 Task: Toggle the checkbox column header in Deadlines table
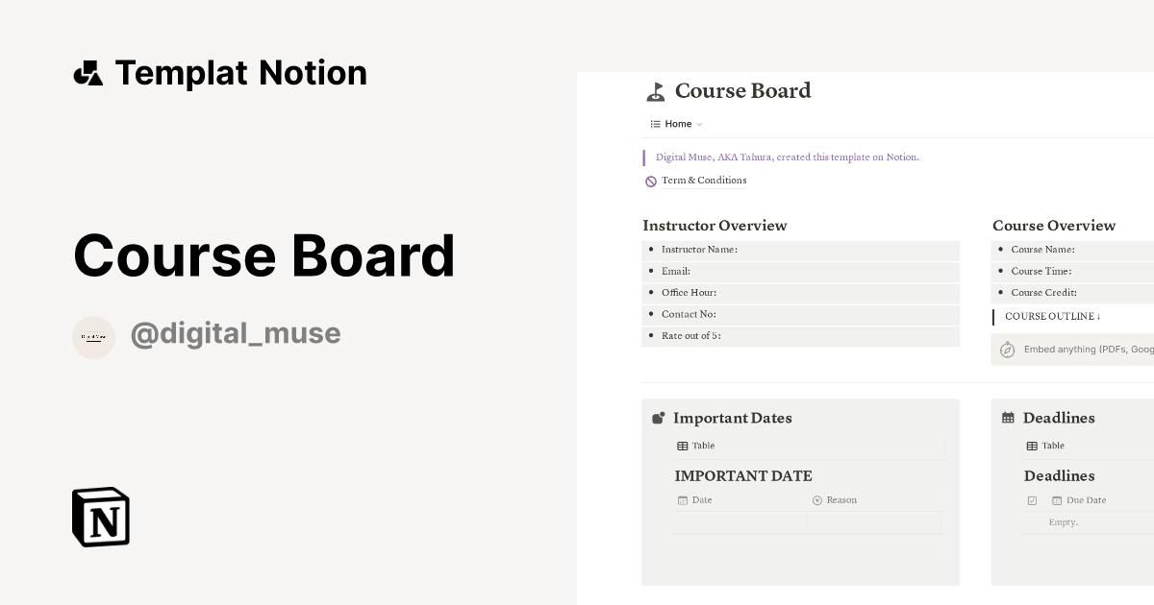pos(1032,499)
